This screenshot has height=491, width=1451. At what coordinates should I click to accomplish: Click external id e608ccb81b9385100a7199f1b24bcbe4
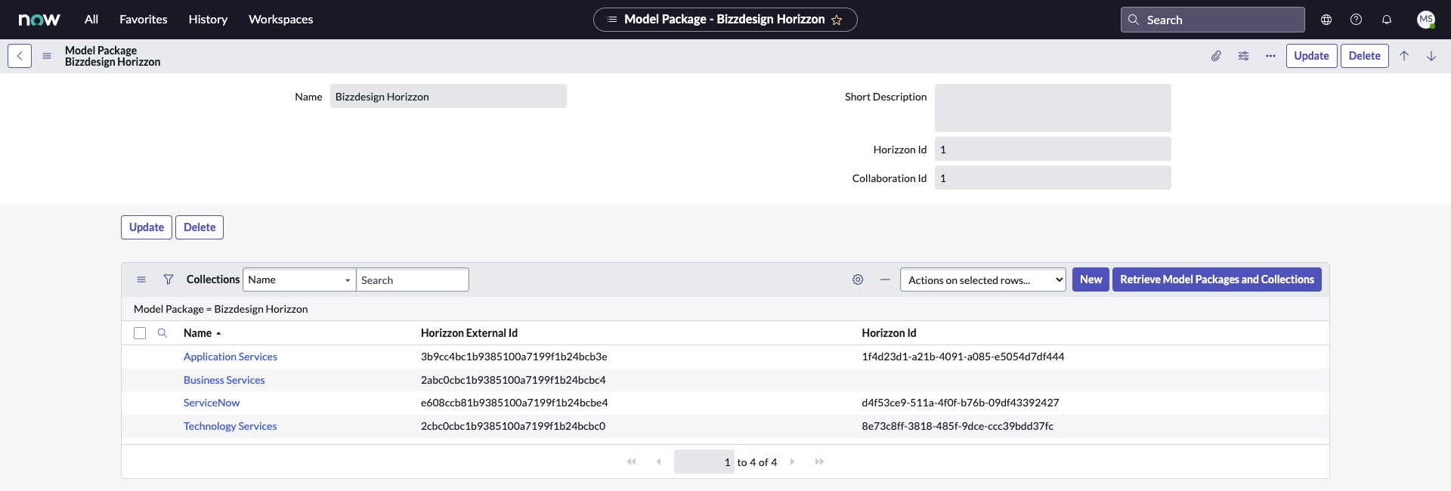tap(515, 403)
